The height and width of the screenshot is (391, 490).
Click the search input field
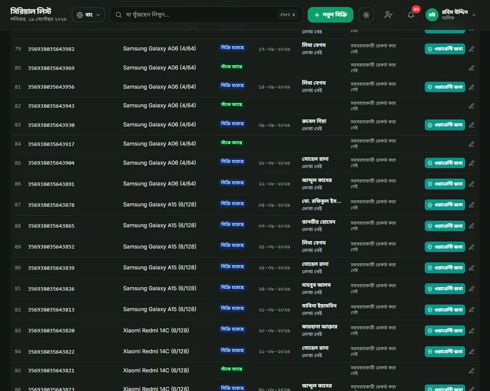point(206,15)
